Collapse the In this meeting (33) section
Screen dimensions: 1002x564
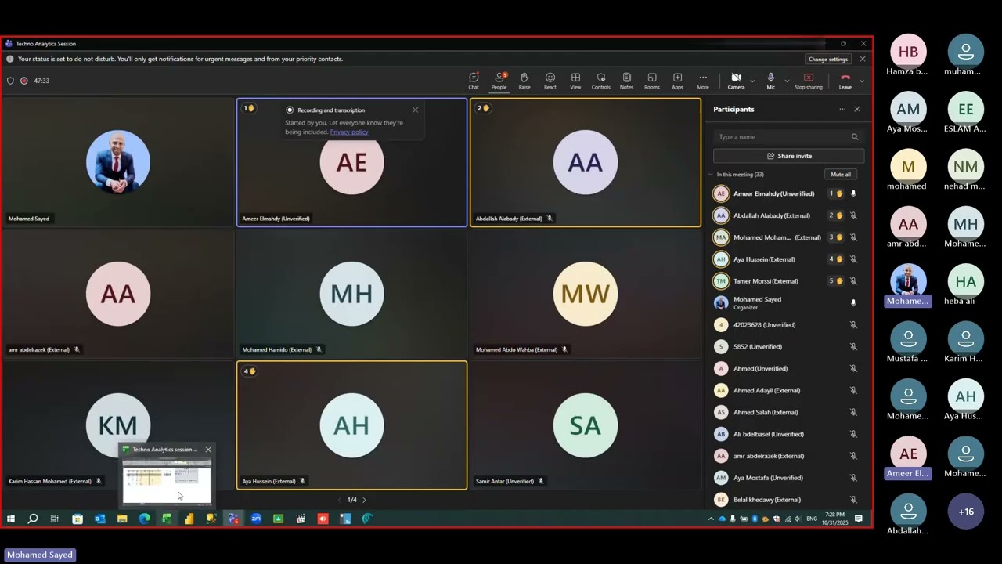[x=712, y=175]
